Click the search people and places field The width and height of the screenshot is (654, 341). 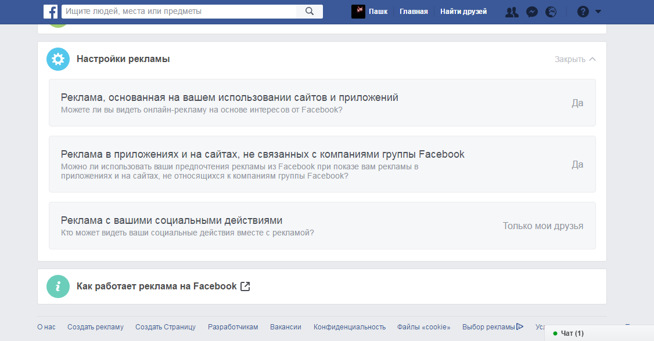point(179,11)
